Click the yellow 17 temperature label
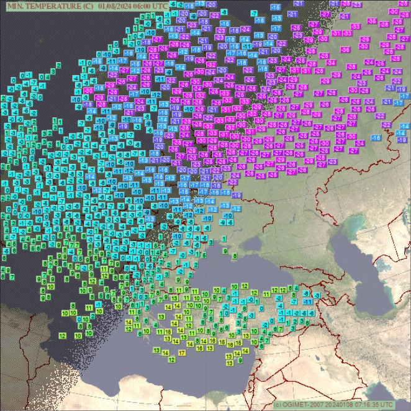This screenshot has height=411, width=411. (x=182, y=353)
